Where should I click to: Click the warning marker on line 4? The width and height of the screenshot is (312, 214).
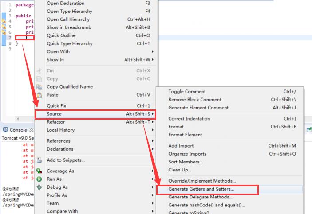tap(4, 21)
